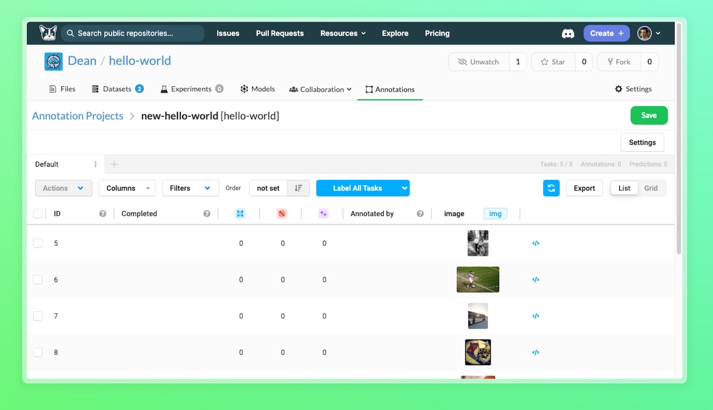Check the select-all tasks checkbox in the header

(x=38, y=214)
